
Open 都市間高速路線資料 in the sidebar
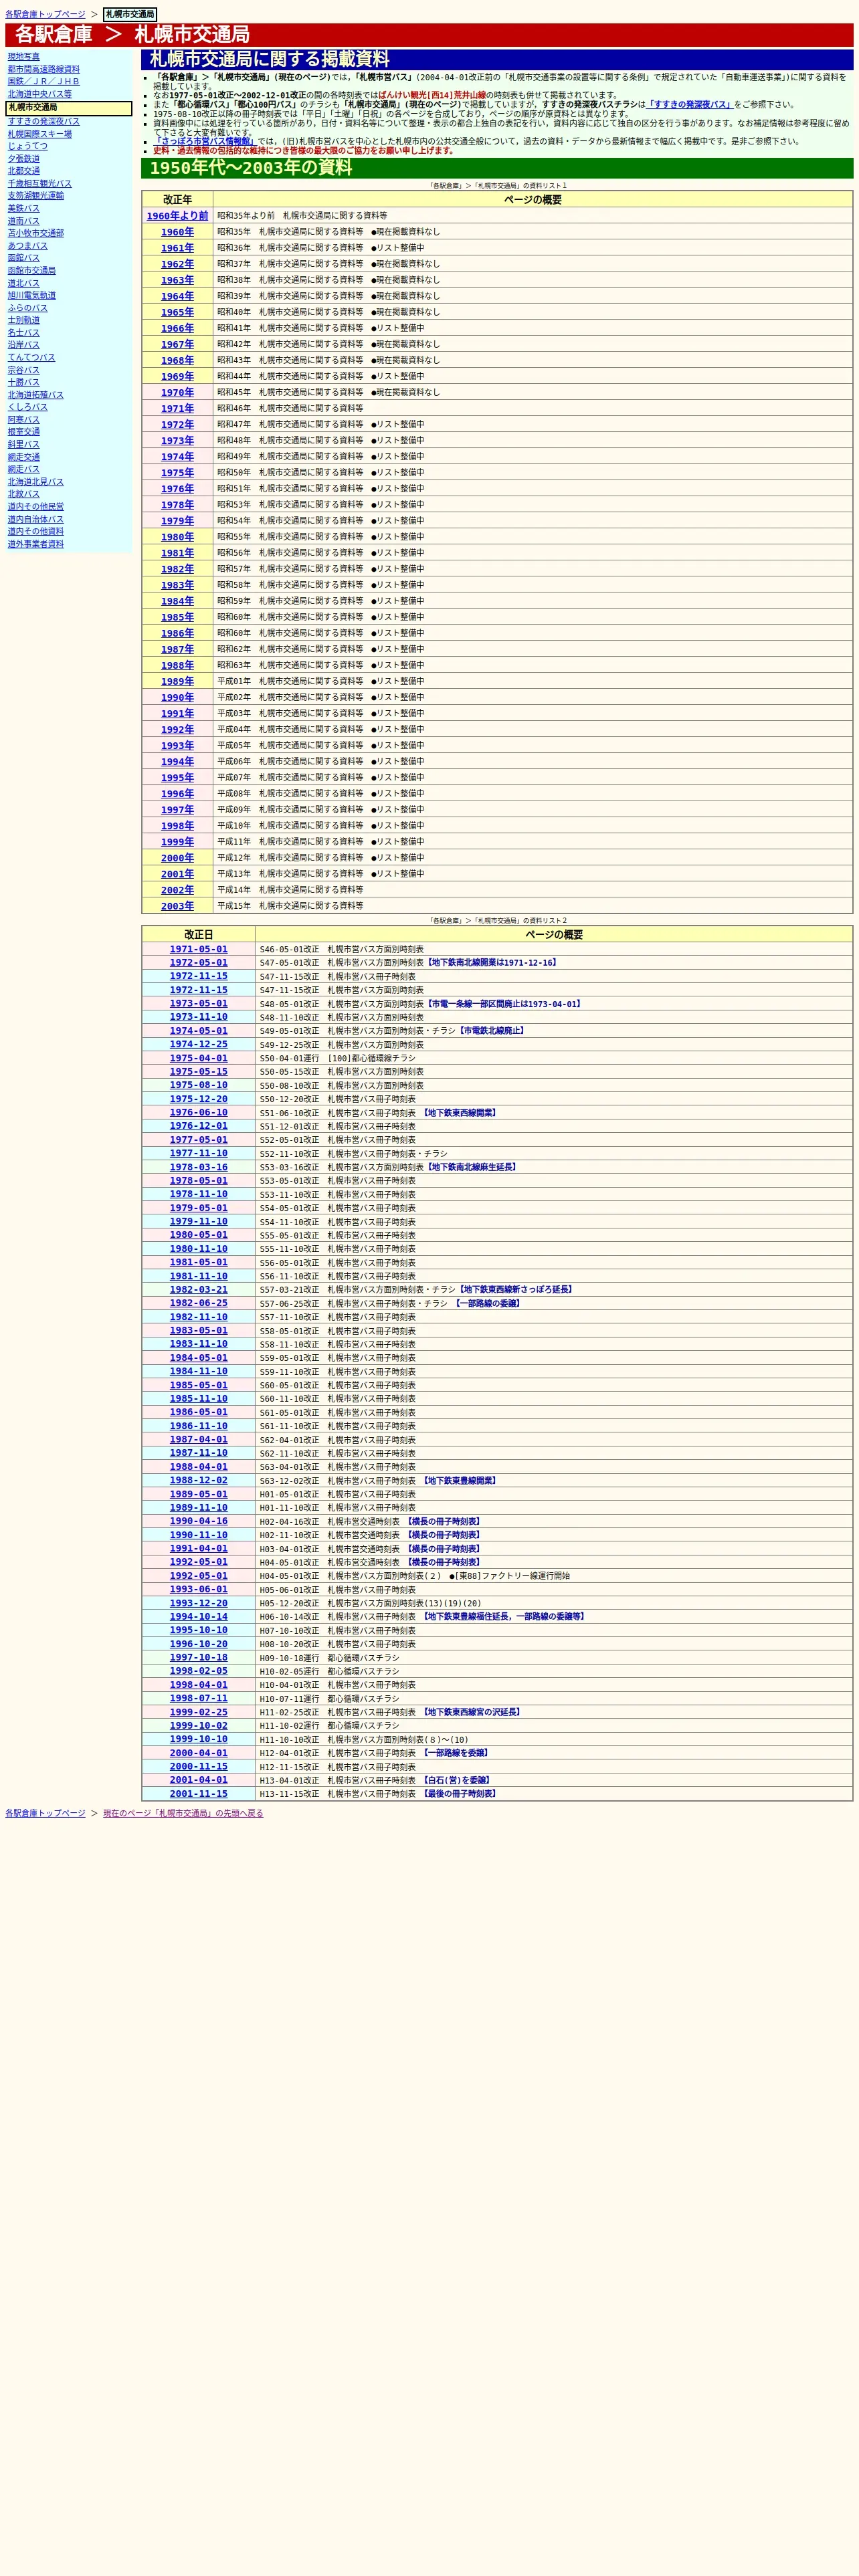click(44, 69)
